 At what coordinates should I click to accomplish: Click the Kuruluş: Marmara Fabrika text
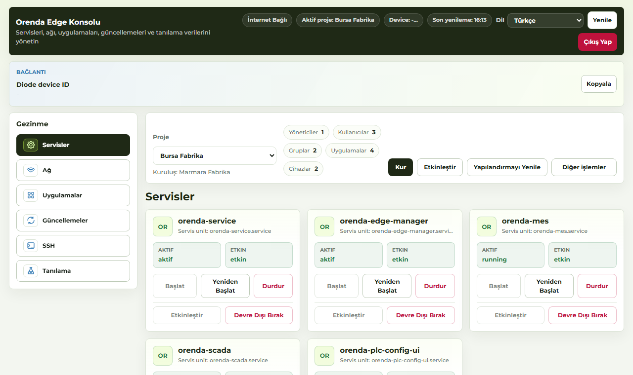click(191, 172)
